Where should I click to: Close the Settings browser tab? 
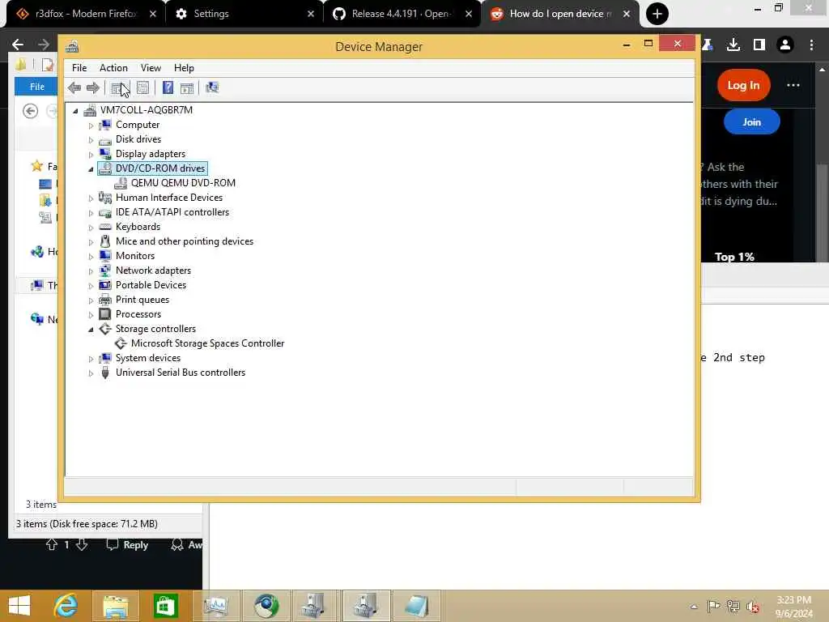pos(311,15)
